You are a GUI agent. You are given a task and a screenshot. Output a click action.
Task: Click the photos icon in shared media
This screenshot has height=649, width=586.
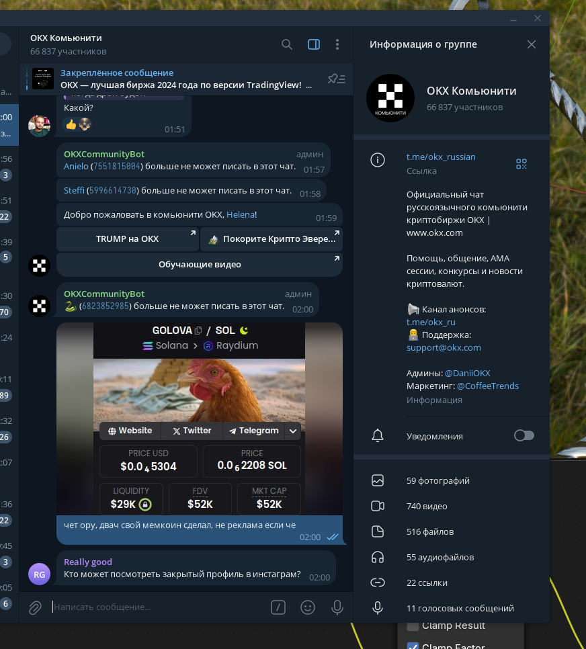coord(377,480)
